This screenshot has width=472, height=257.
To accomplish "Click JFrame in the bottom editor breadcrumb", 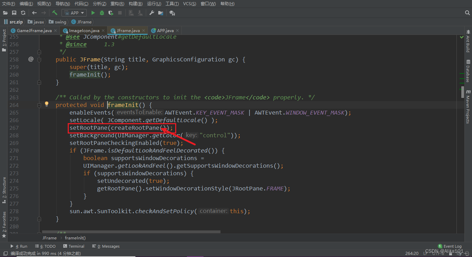I will (49, 238).
